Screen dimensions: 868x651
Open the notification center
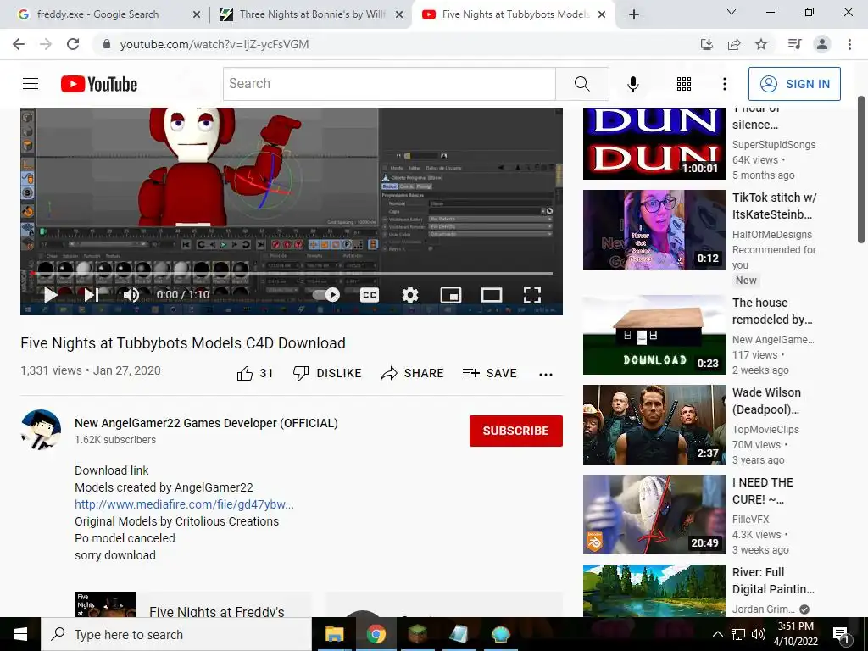(842, 635)
